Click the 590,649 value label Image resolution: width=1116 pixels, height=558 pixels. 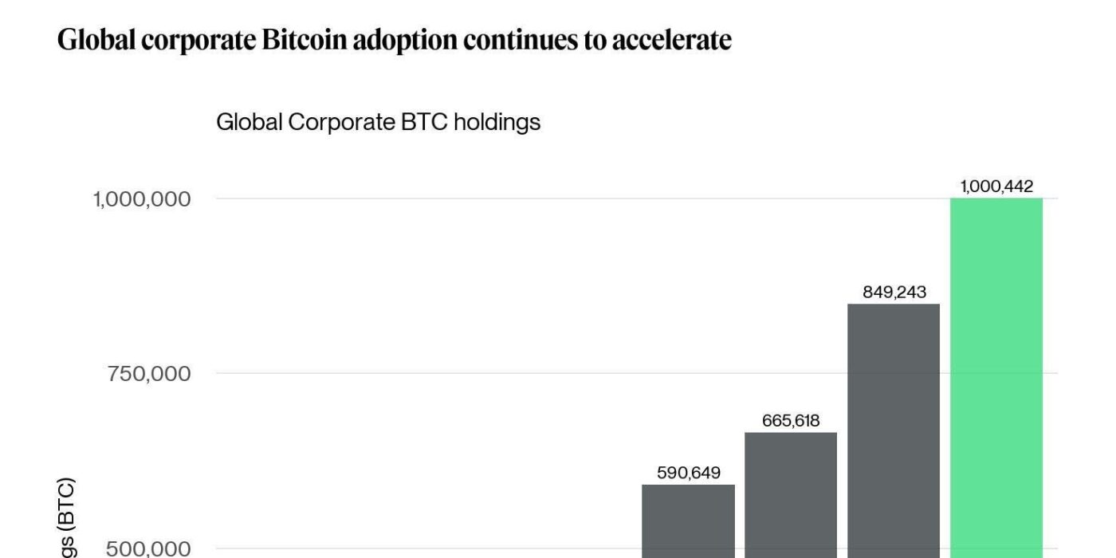click(x=689, y=474)
